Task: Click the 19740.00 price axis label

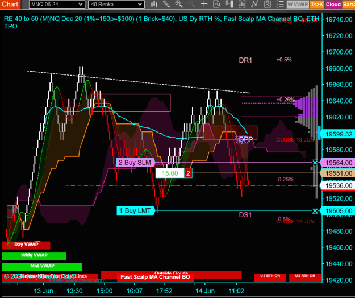Action: [x=339, y=19]
